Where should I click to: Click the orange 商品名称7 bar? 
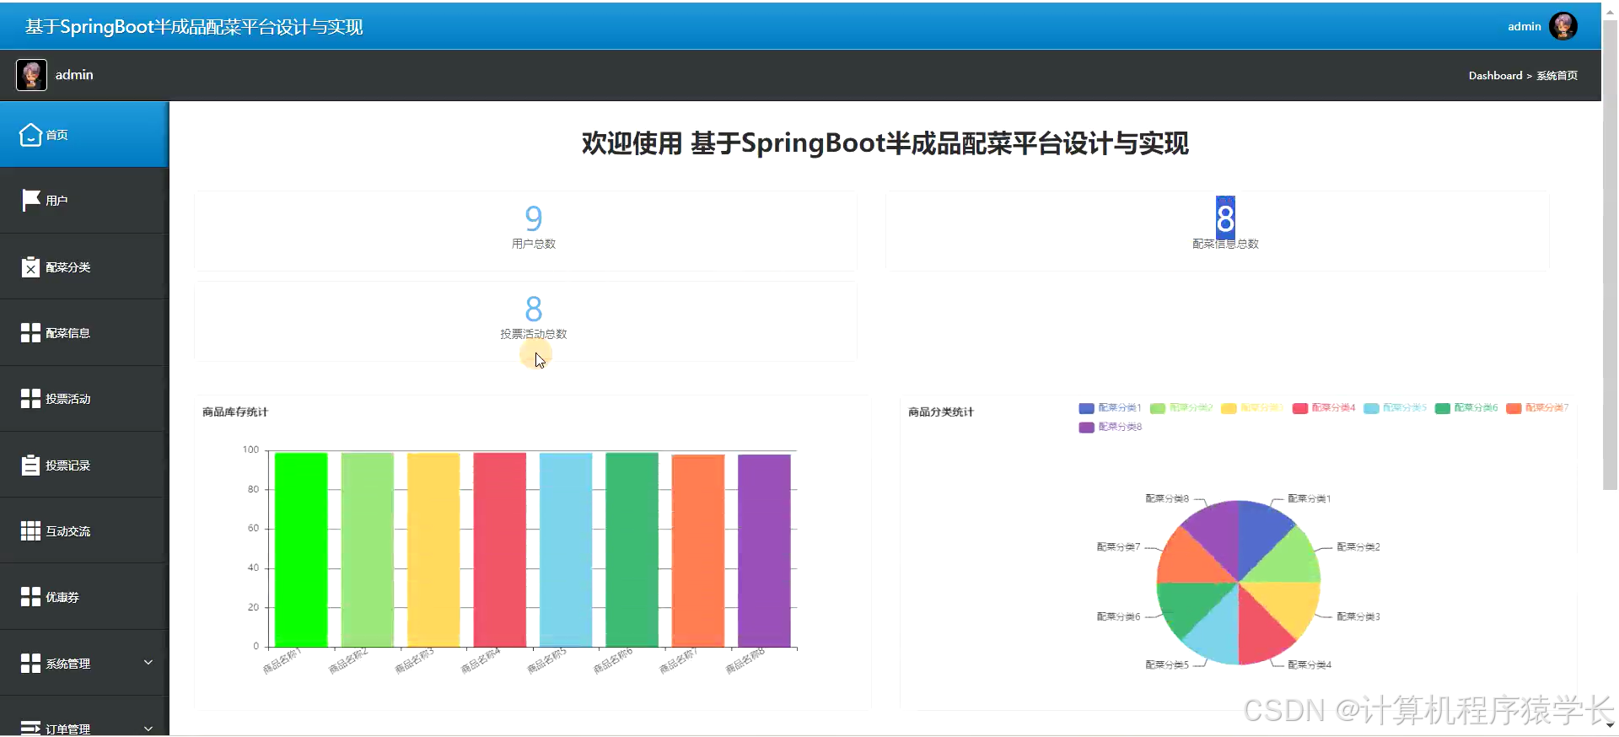[x=698, y=551]
